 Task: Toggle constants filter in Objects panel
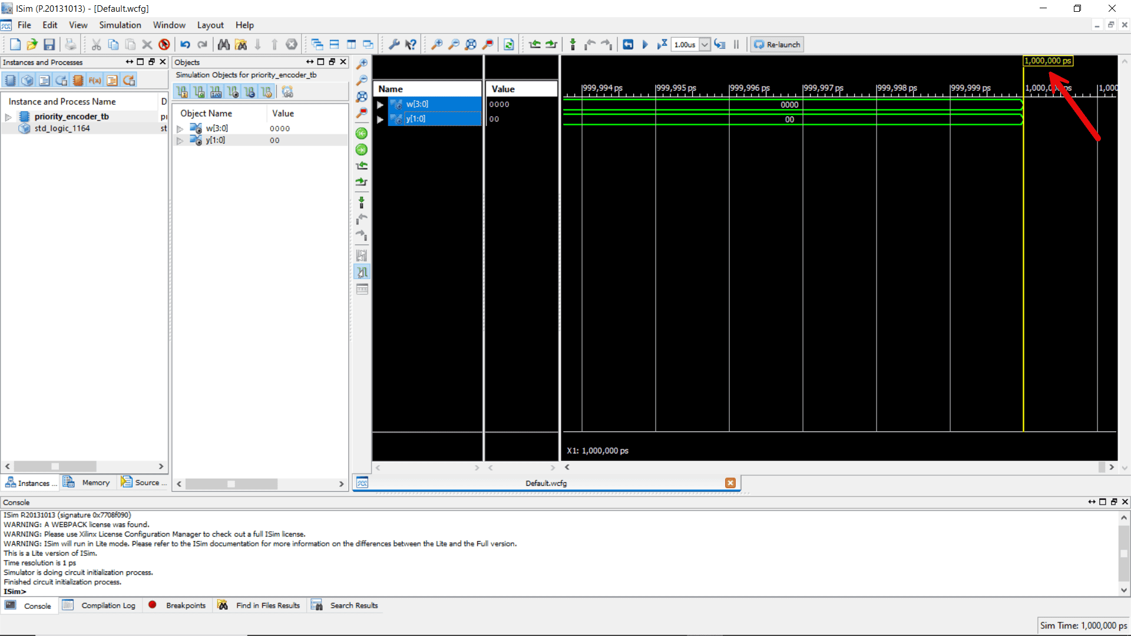[250, 91]
